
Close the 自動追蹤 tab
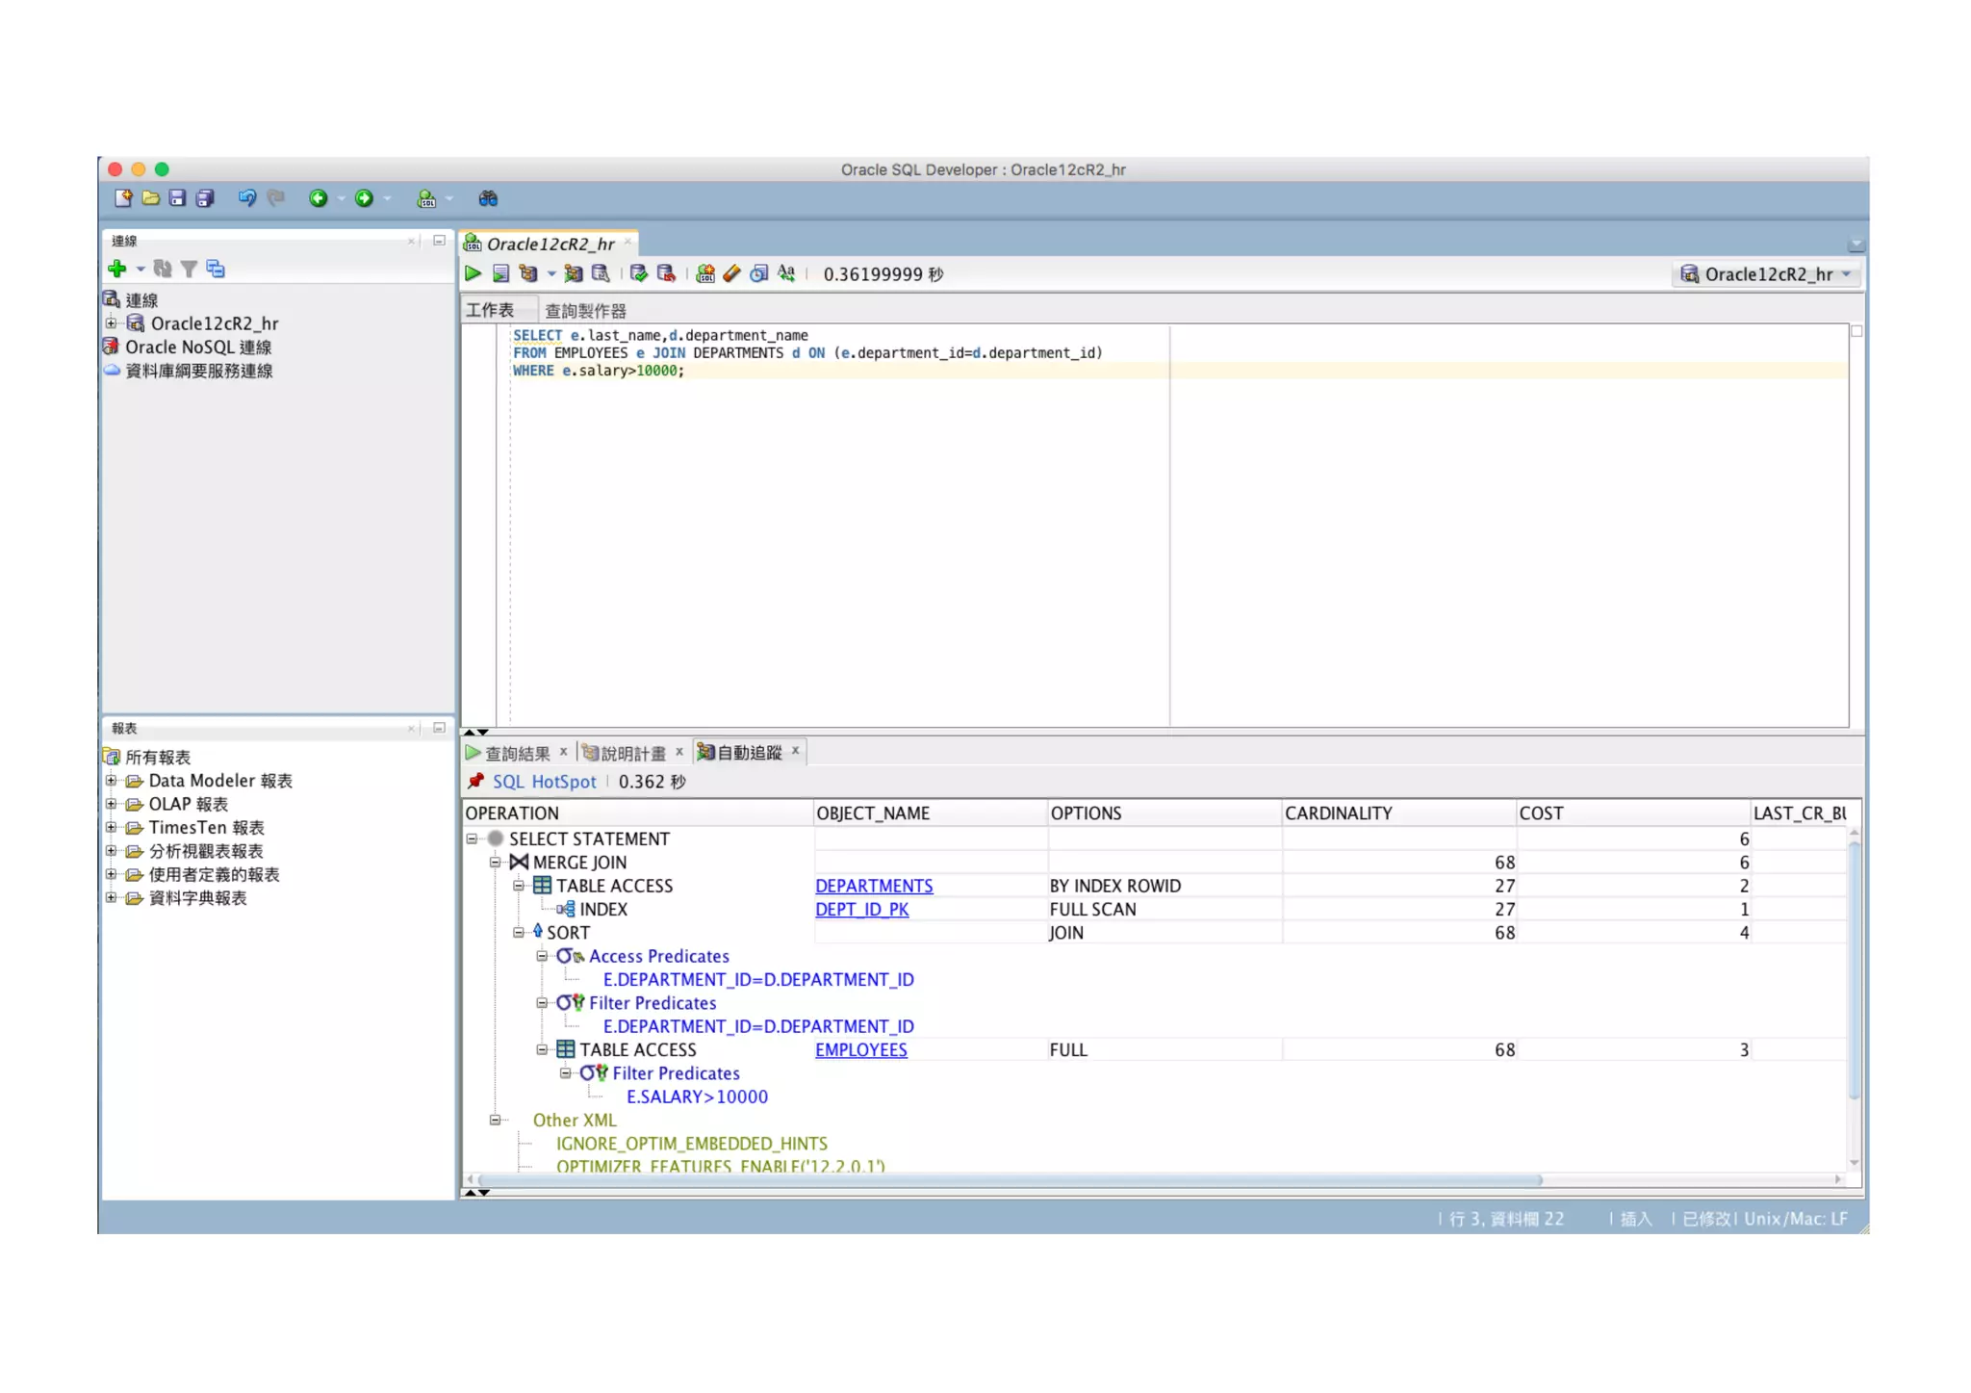click(x=796, y=751)
